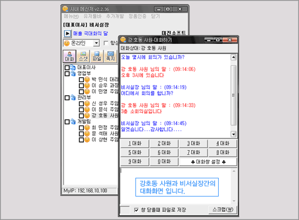Tick the checkbox for 이 순우 과장
This screenshot has height=220, width=299.
click(81, 86)
